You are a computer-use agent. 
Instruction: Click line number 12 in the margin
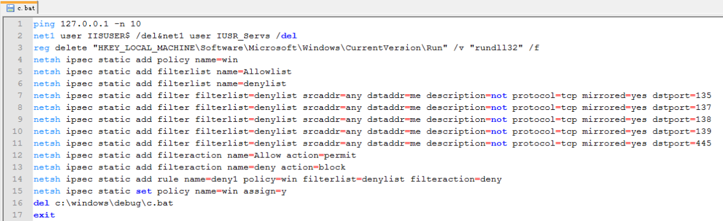click(18, 155)
